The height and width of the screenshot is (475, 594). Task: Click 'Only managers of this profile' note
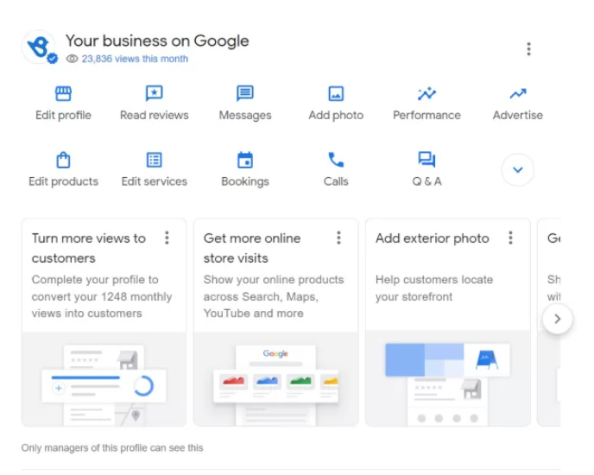112,447
